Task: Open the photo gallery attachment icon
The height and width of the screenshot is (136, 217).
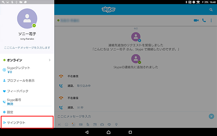Action: 95,124
